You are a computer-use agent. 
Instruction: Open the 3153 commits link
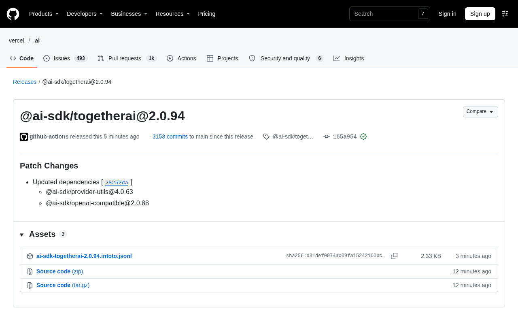(x=170, y=136)
